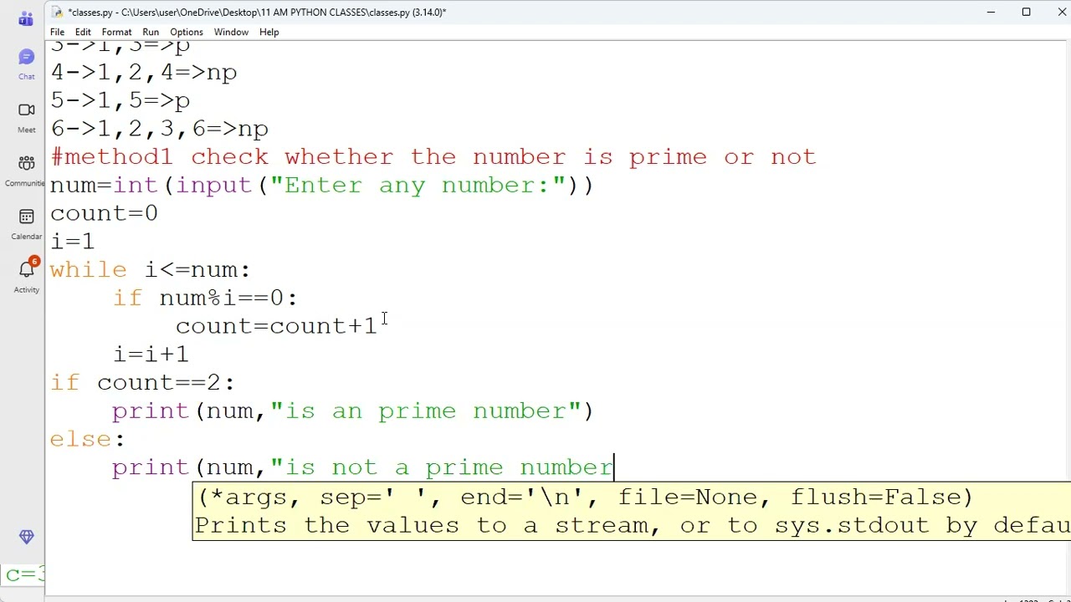Open the Activity notifications bell icon
This screenshot has height=602, width=1071.
26,276
